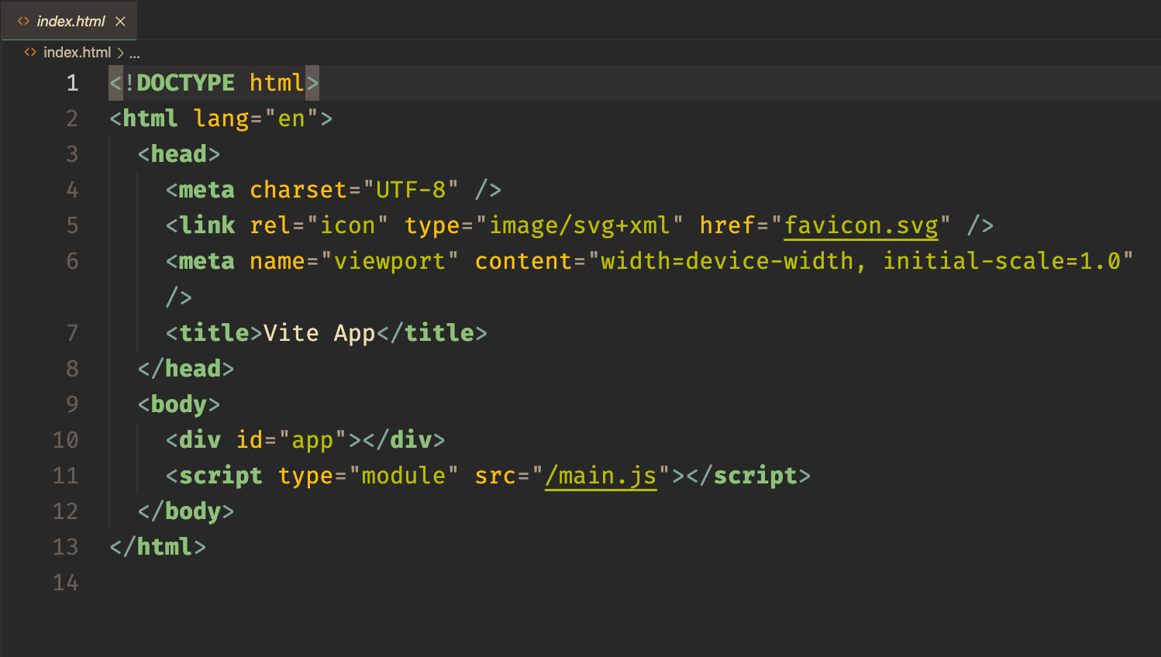Image resolution: width=1161 pixels, height=657 pixels.
Task: Click line number 1 in the gutter
Action: coord(72,83)
